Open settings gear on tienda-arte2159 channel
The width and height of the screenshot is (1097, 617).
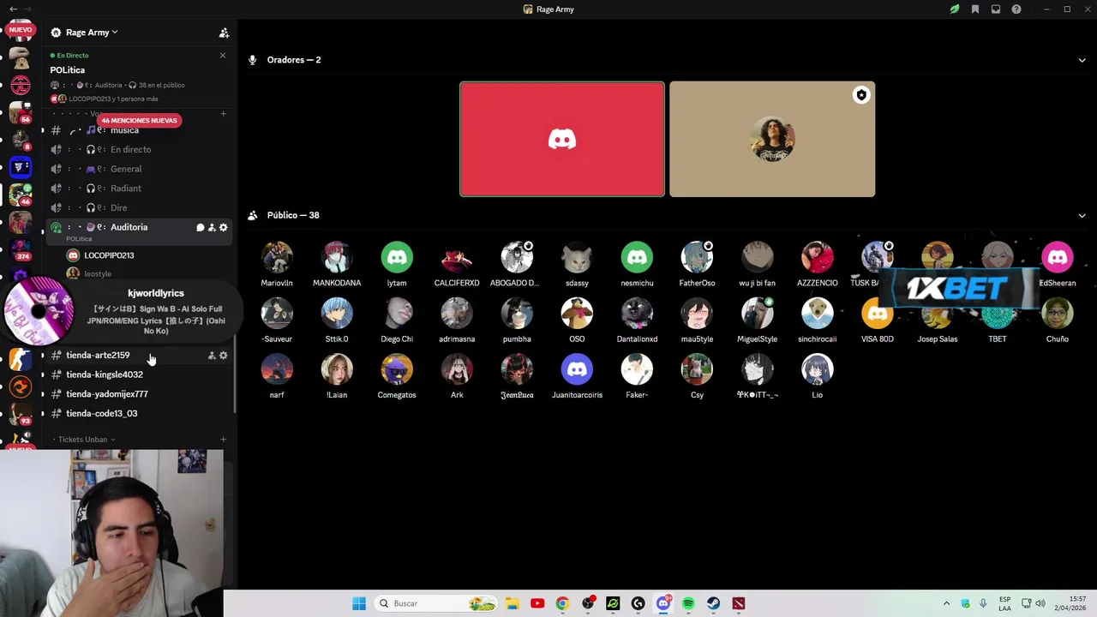pyautogui.click(x=224, y=355)
